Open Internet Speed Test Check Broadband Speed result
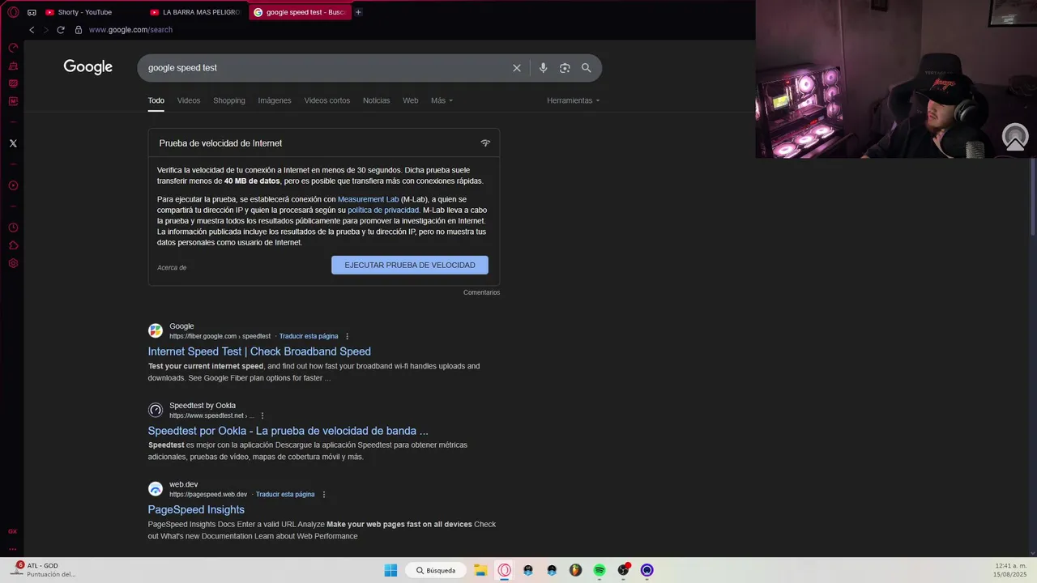This screenshot has width=1037, height=583. click(x=259, y=351)
